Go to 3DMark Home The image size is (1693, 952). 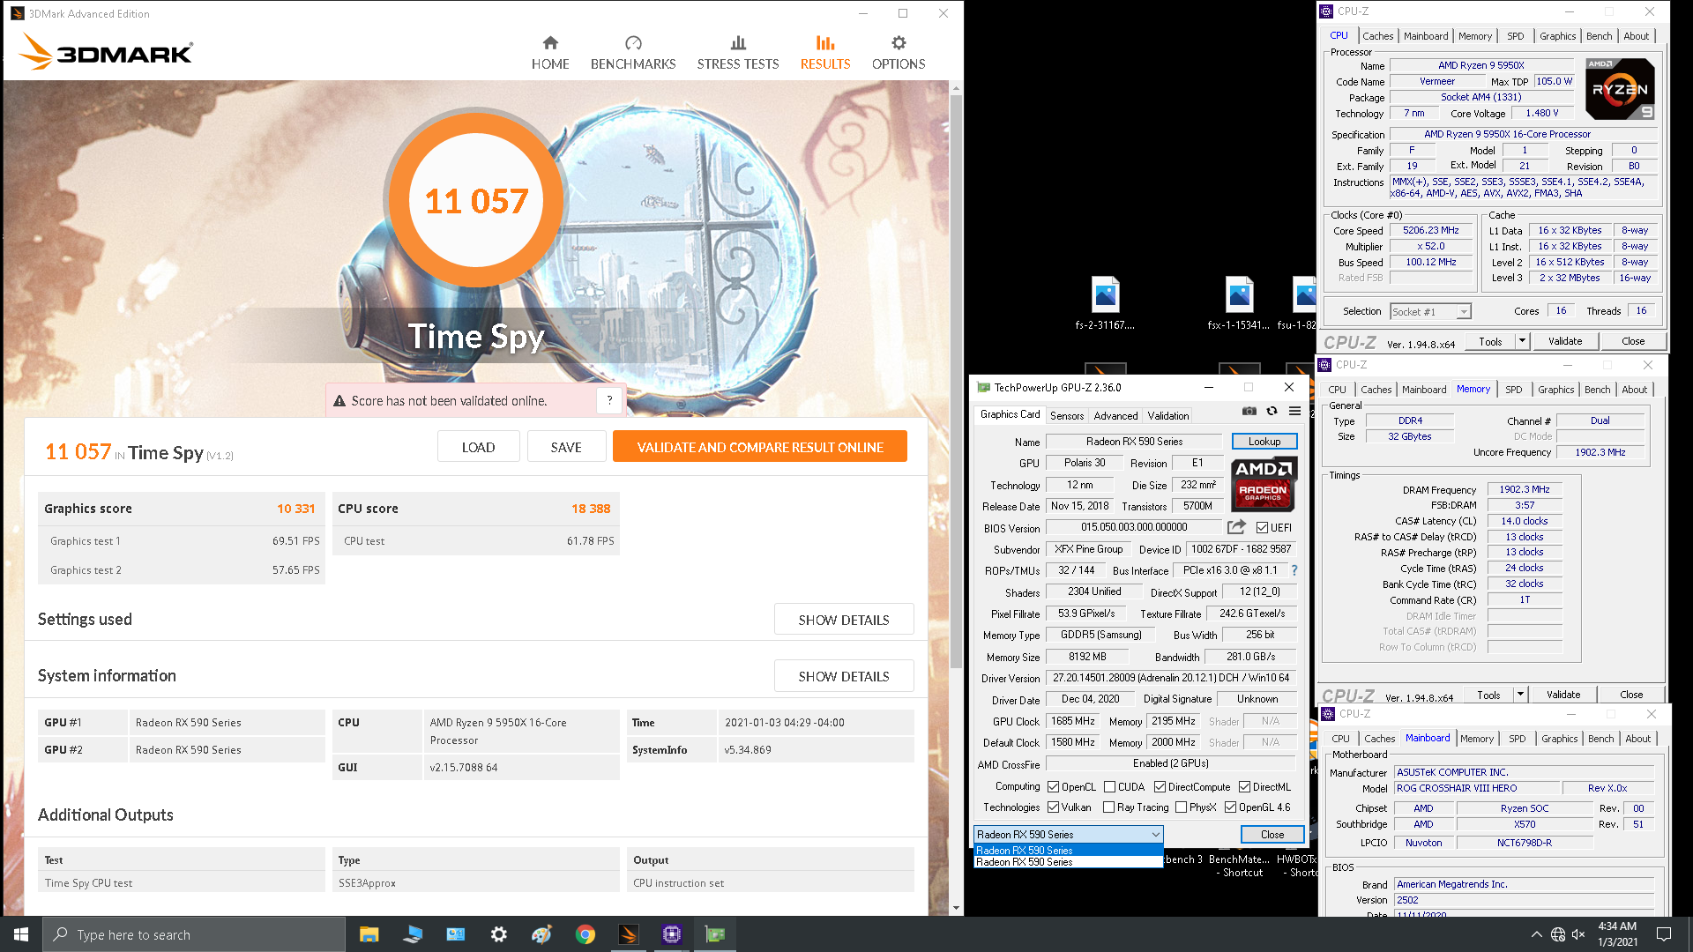[550, 53]
